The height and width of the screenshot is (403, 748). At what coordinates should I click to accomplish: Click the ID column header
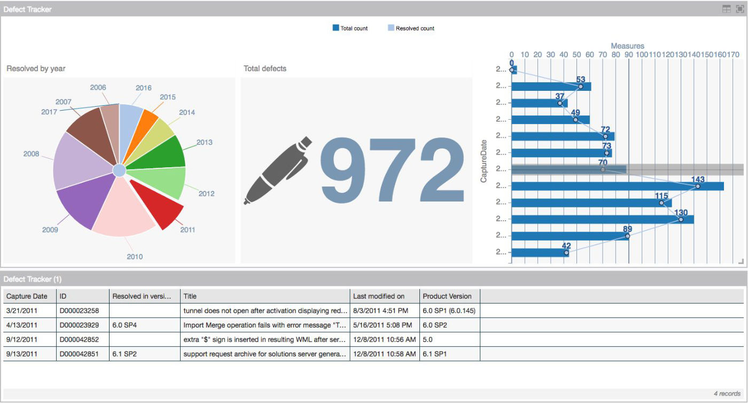63,296
